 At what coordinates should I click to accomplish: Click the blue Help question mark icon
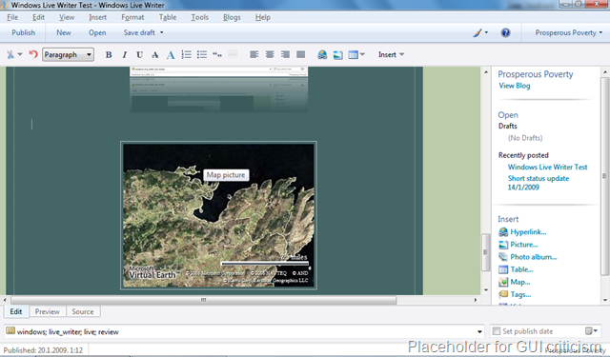(x=505, y=33)
